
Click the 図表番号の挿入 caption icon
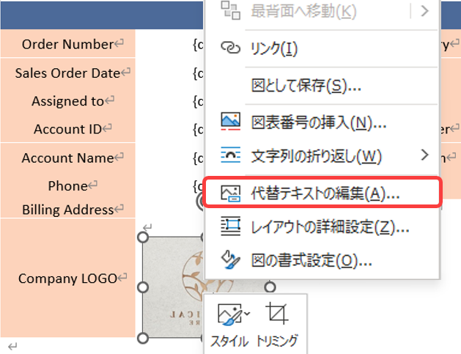[231, 121]
